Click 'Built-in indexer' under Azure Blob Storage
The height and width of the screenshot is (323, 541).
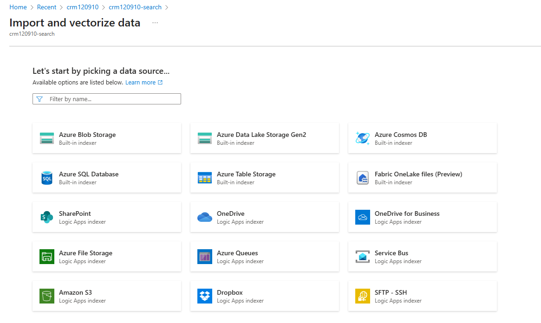click(x=78, y=143)
